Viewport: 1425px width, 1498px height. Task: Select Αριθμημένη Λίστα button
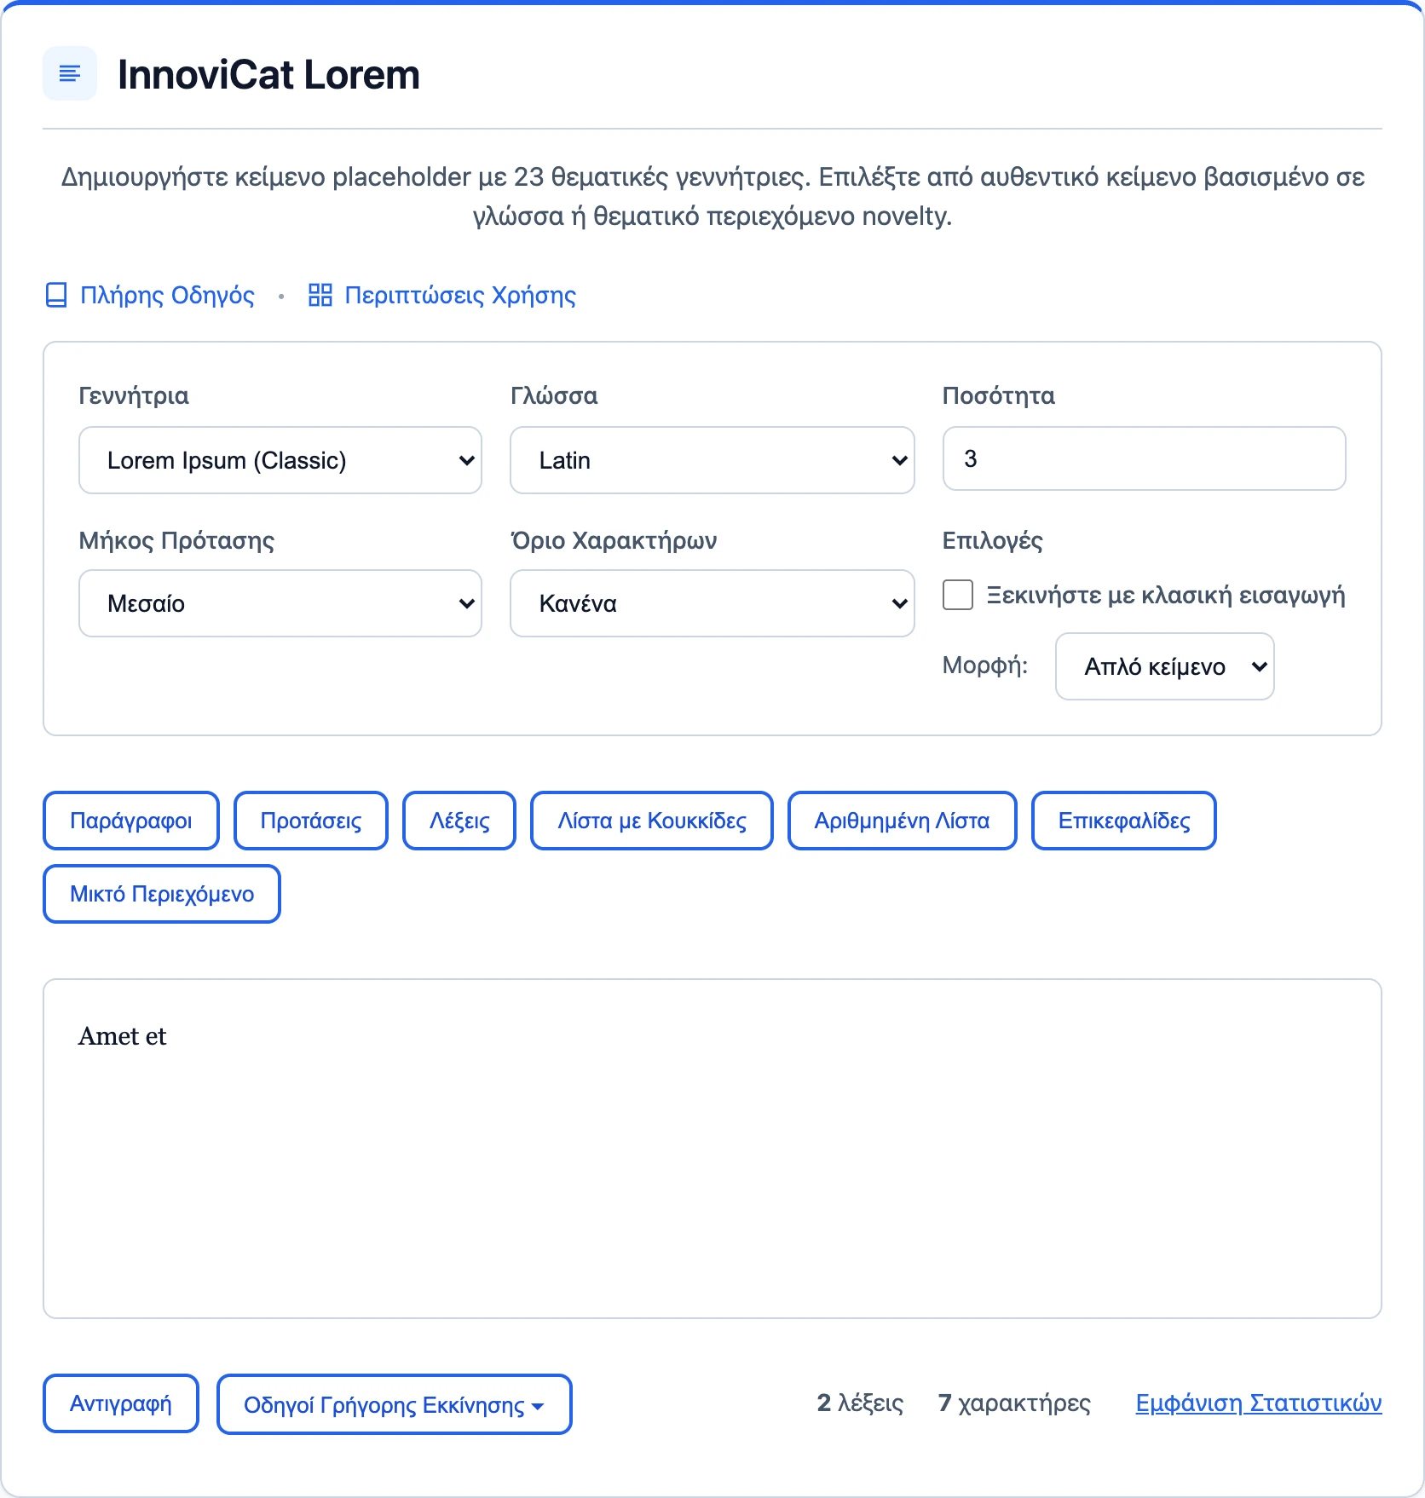pyautogui.click(x=903, y=821)
